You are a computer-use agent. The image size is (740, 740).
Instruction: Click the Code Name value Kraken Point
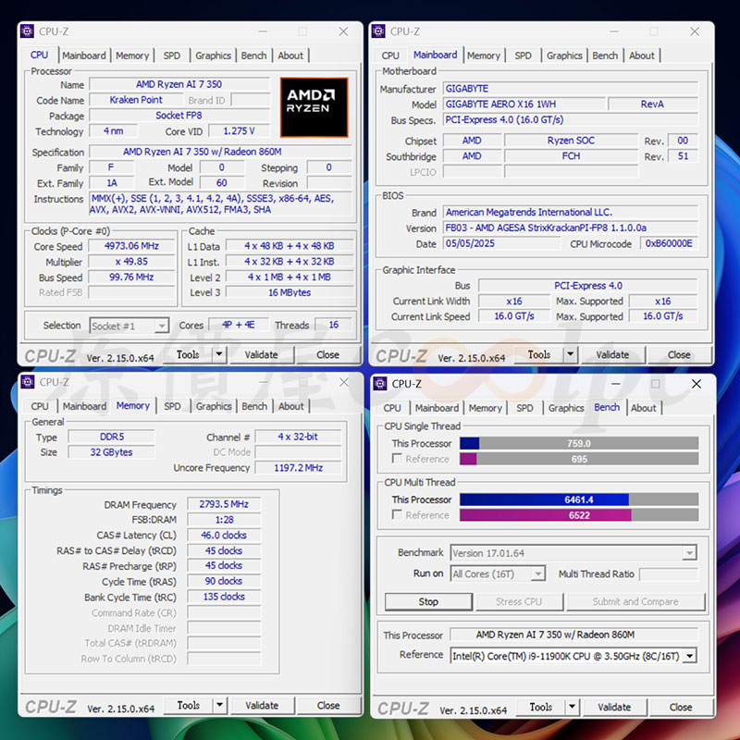pyautogui.click(x=136, y=100)
